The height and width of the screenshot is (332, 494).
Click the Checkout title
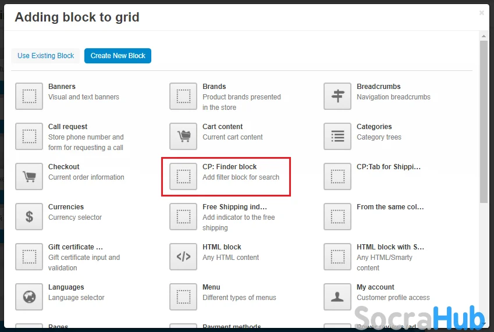63,167
